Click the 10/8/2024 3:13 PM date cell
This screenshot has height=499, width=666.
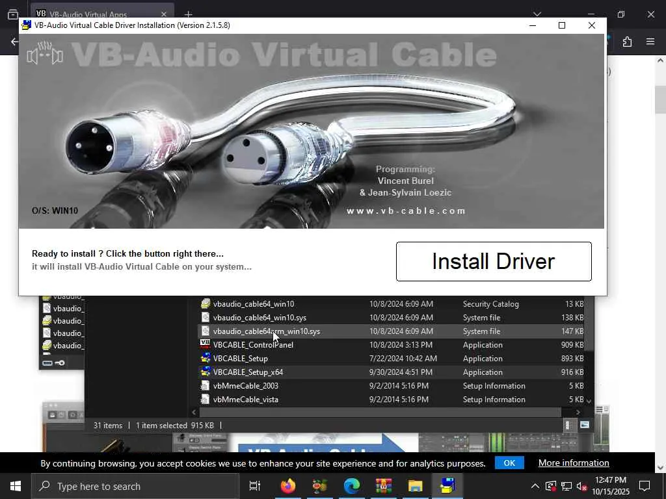tap(401, 345)
